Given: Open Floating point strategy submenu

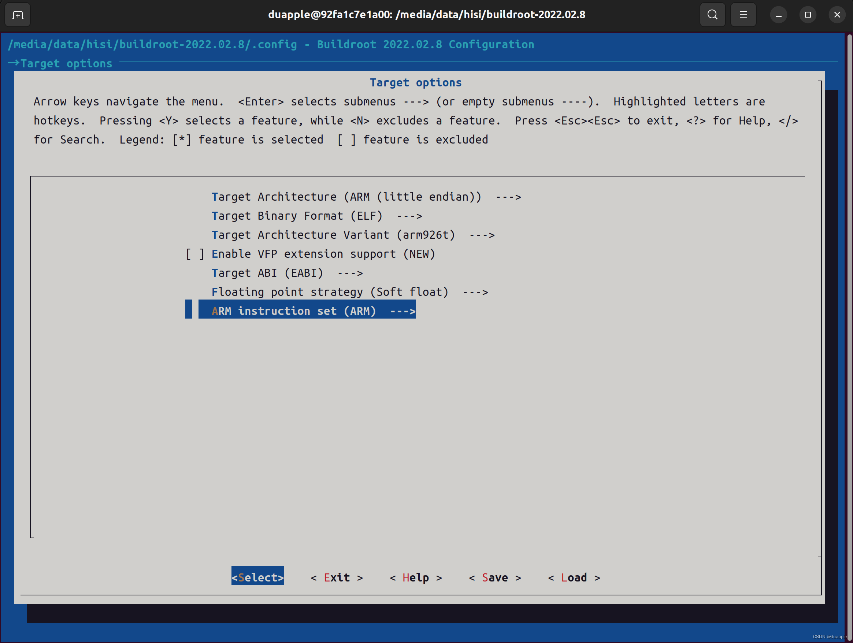Looking at the screenshot, I should click(350, 292).
